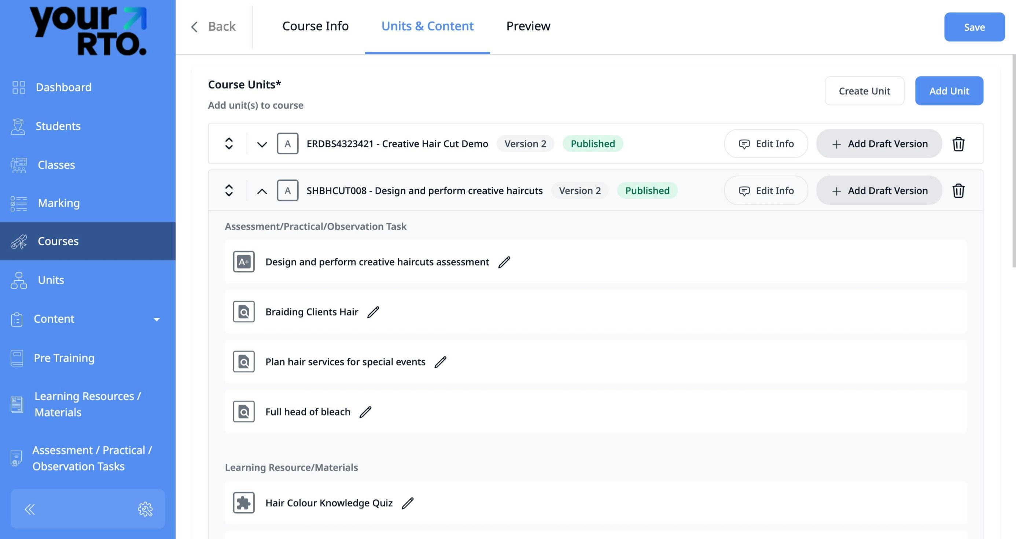Add Draft Version for ERDBS4323421 unit
1016x539 pixels.
879,144
